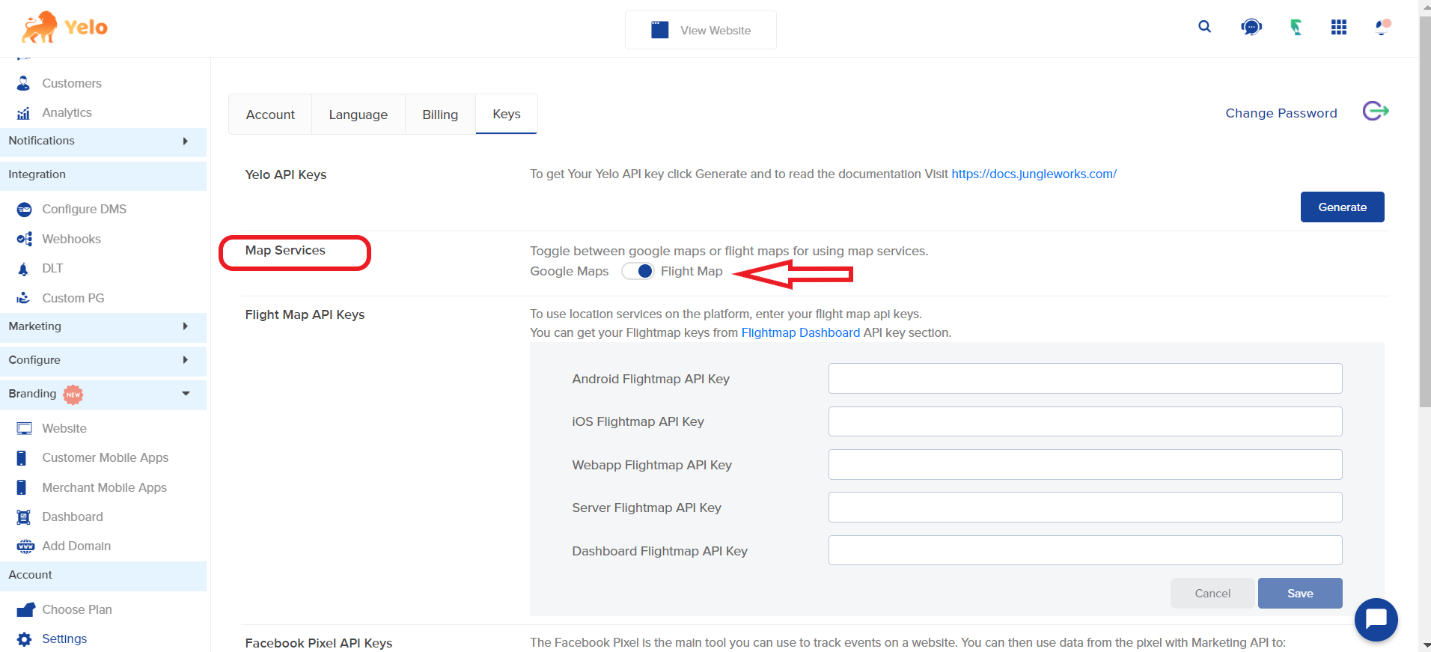Click the scrollbar down arrow
This screenshot has height=652, width=1431.
point(1425,645)
